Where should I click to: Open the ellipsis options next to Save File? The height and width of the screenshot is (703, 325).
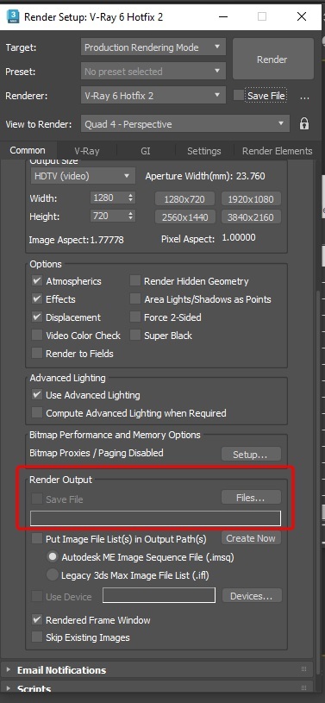pos(305,96)
